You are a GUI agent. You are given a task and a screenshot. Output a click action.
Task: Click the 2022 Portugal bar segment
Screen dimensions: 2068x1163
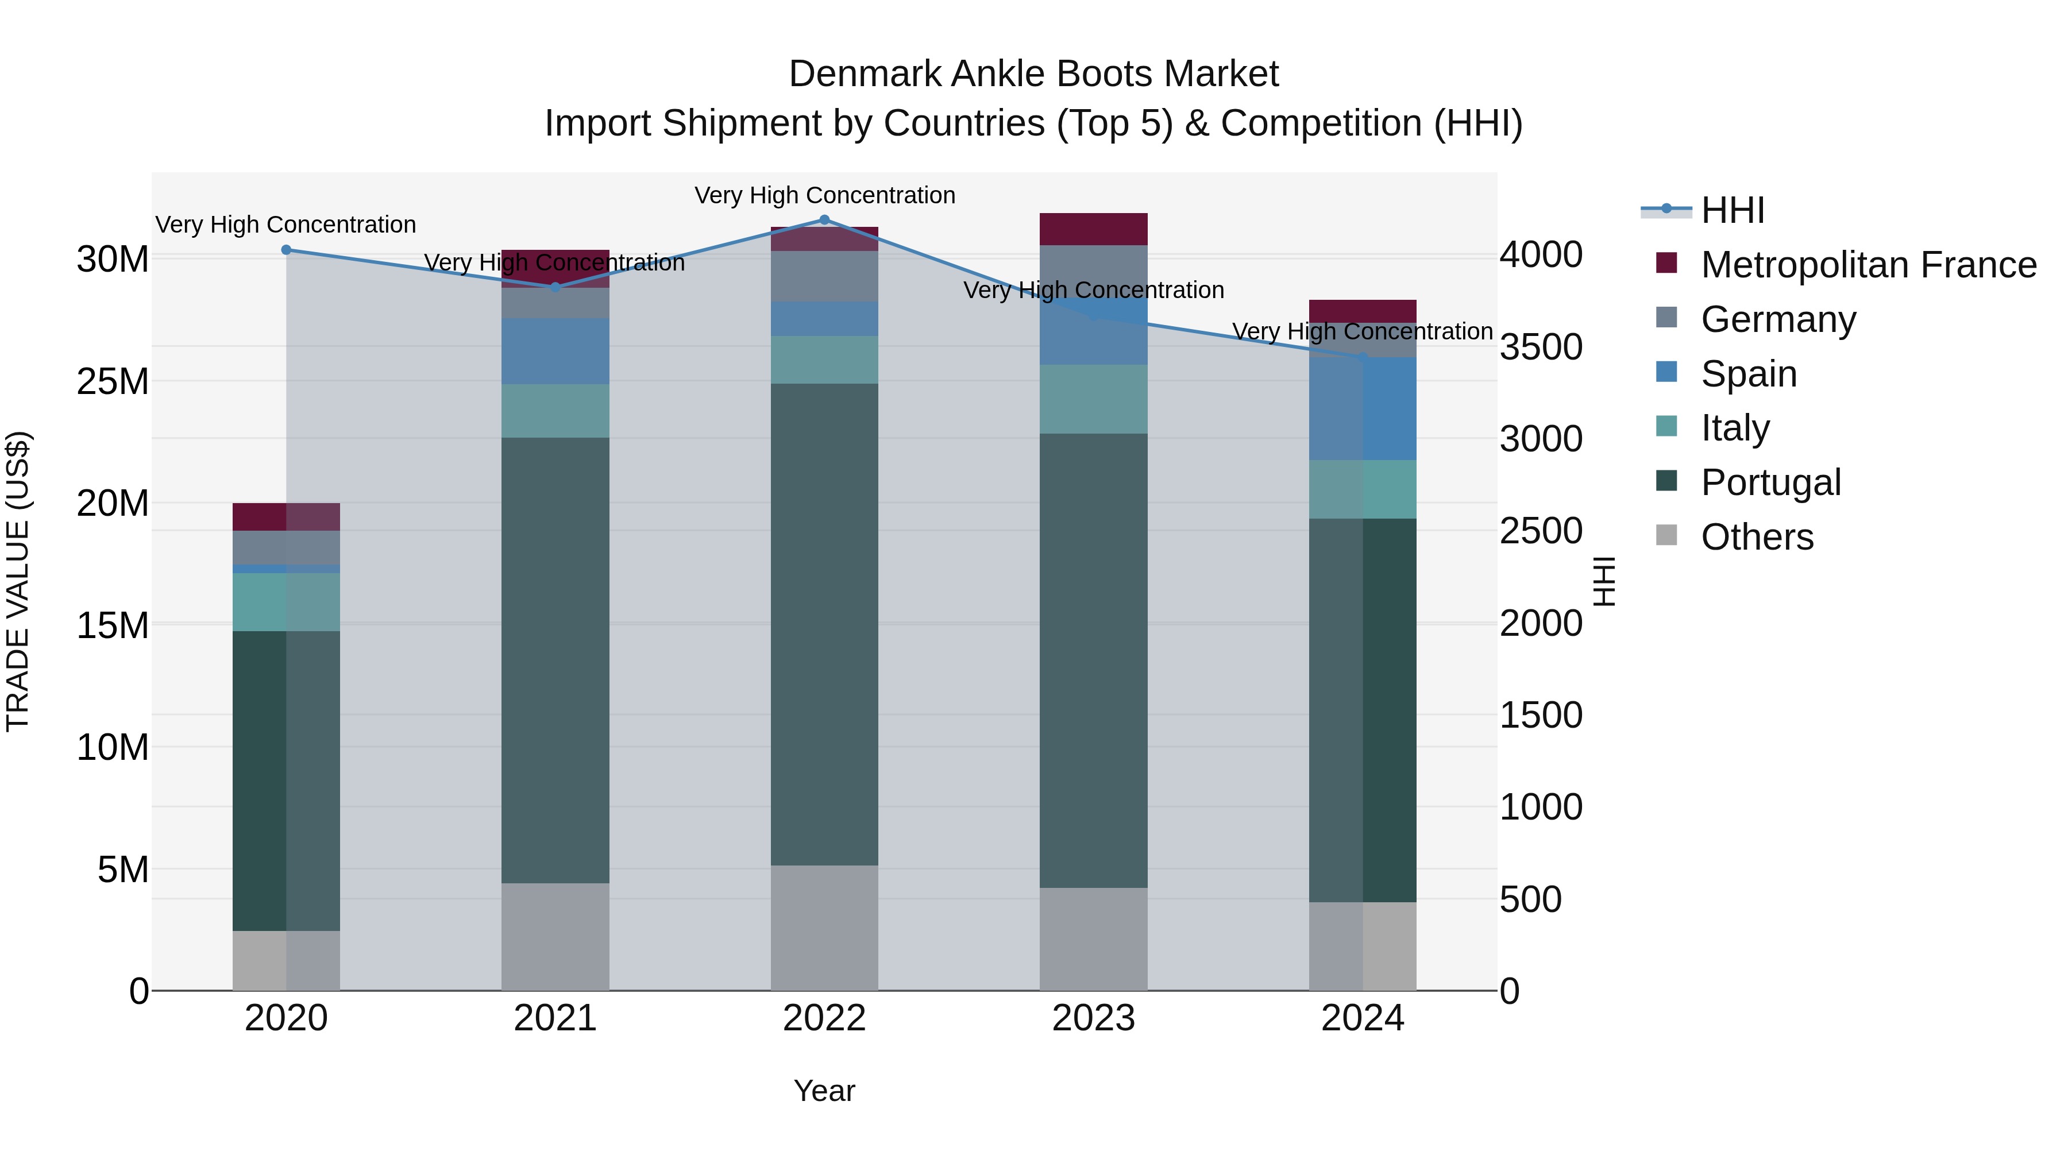pos(824,624)
